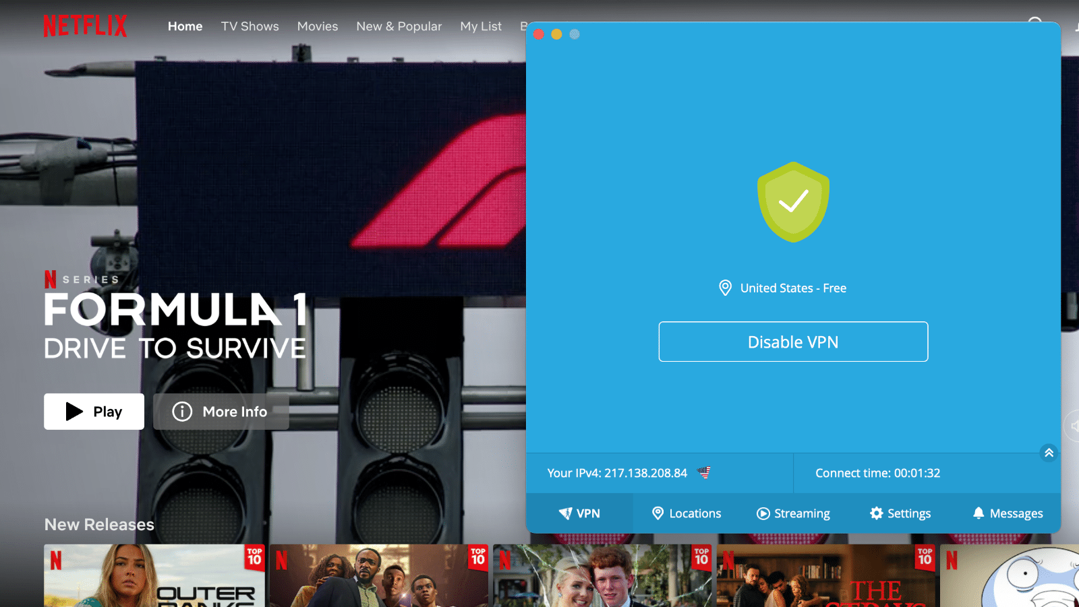Open New & Popular in Netflix

[x=399, y=26]
